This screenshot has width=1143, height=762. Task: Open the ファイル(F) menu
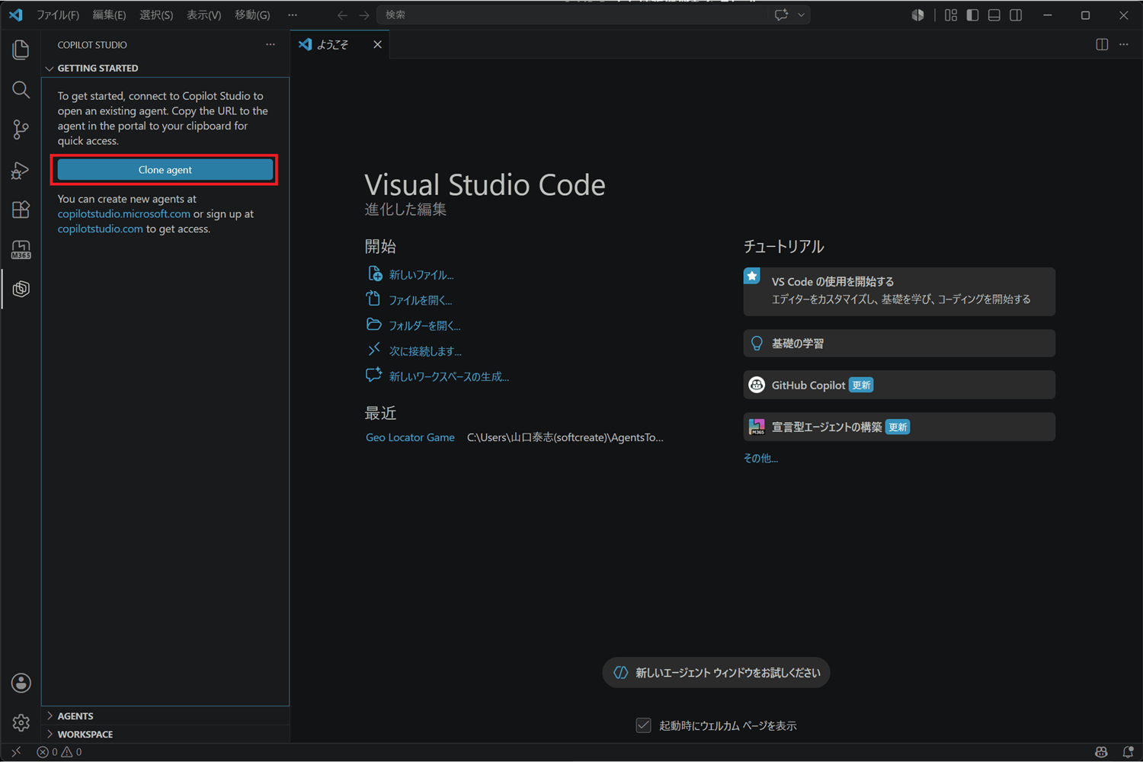click(58, 15)
